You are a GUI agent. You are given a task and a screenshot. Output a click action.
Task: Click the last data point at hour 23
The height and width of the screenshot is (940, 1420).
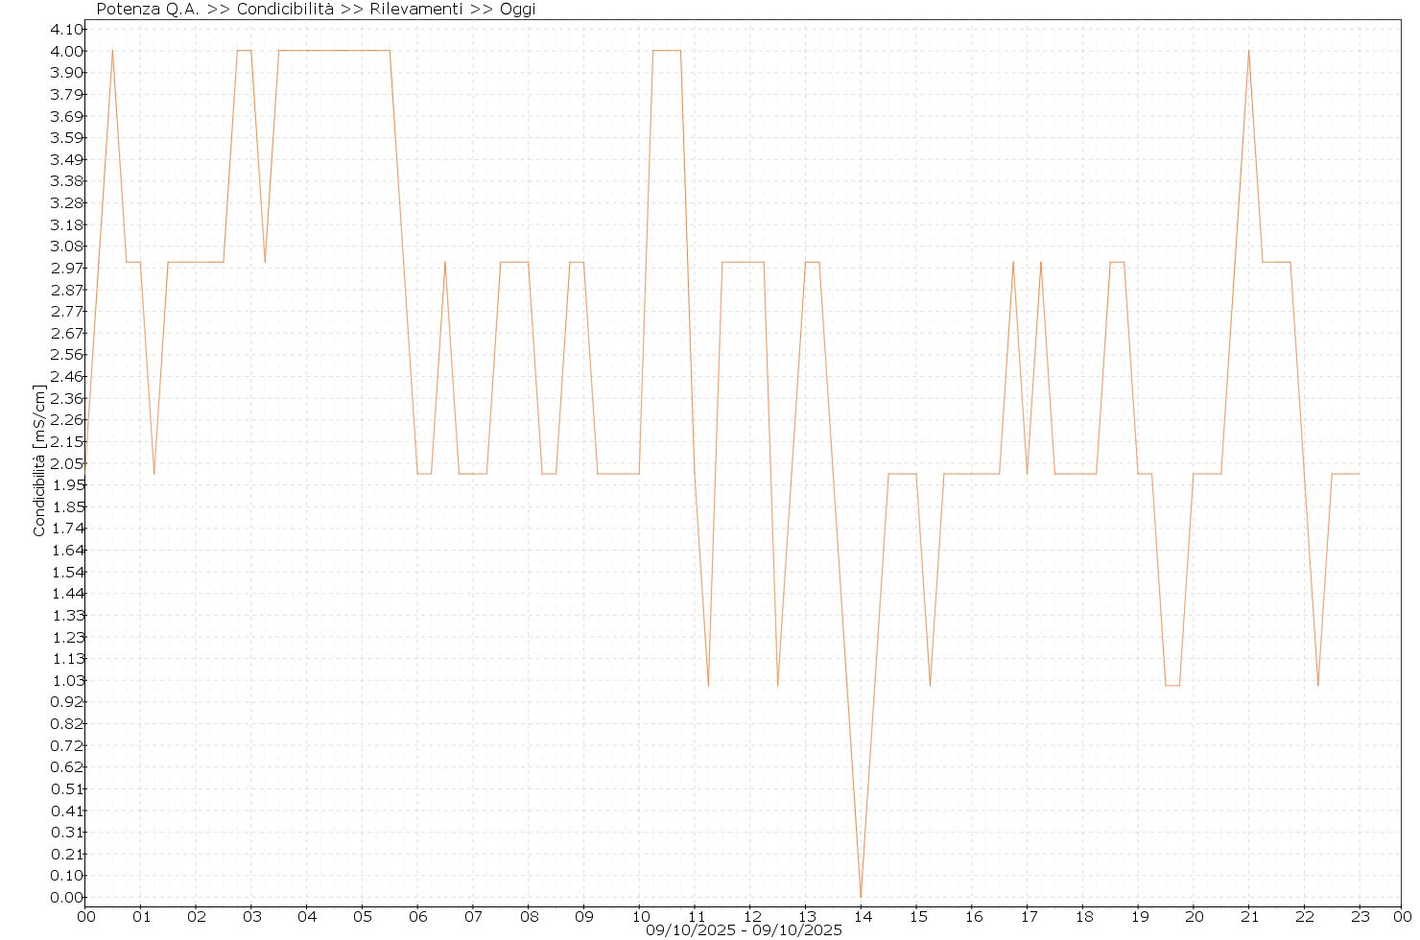1359,474
